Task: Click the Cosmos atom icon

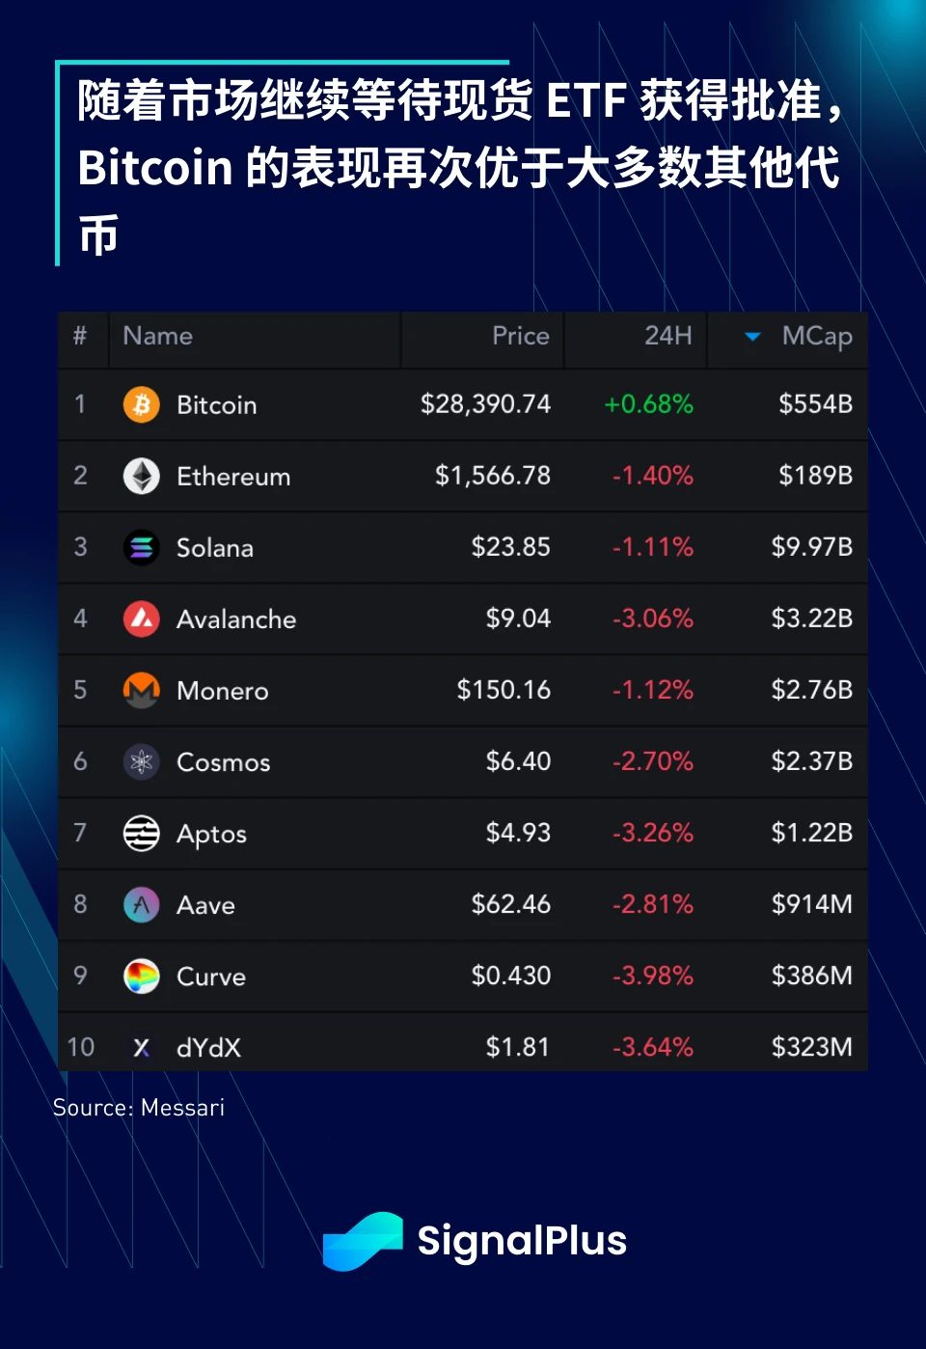Action: coord(142,761)
